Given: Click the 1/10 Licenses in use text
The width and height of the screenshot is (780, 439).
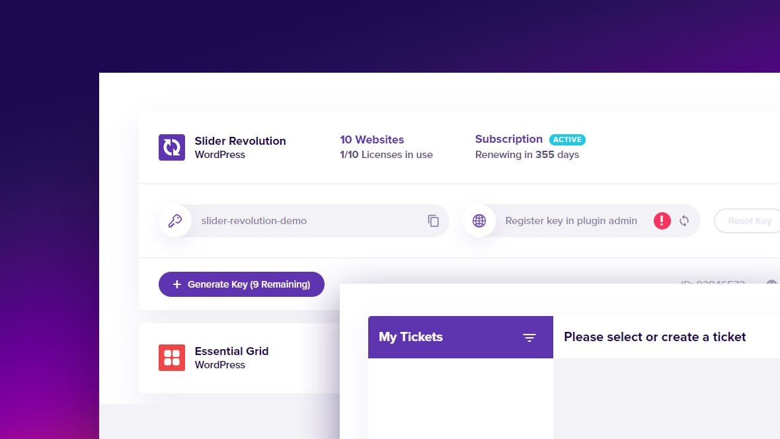Looking at the screenshot, I should (386, 155).
